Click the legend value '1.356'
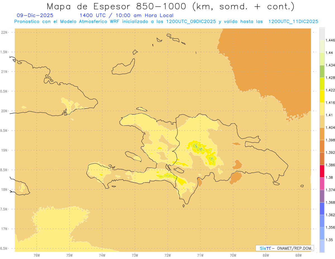 tap(330, 227)
